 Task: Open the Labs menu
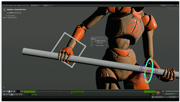pyautogui.click(x=24, y=6)
